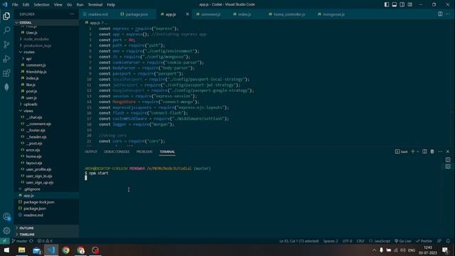Collapse the views folder
The image size is (455, 256).
pos(46,111)
